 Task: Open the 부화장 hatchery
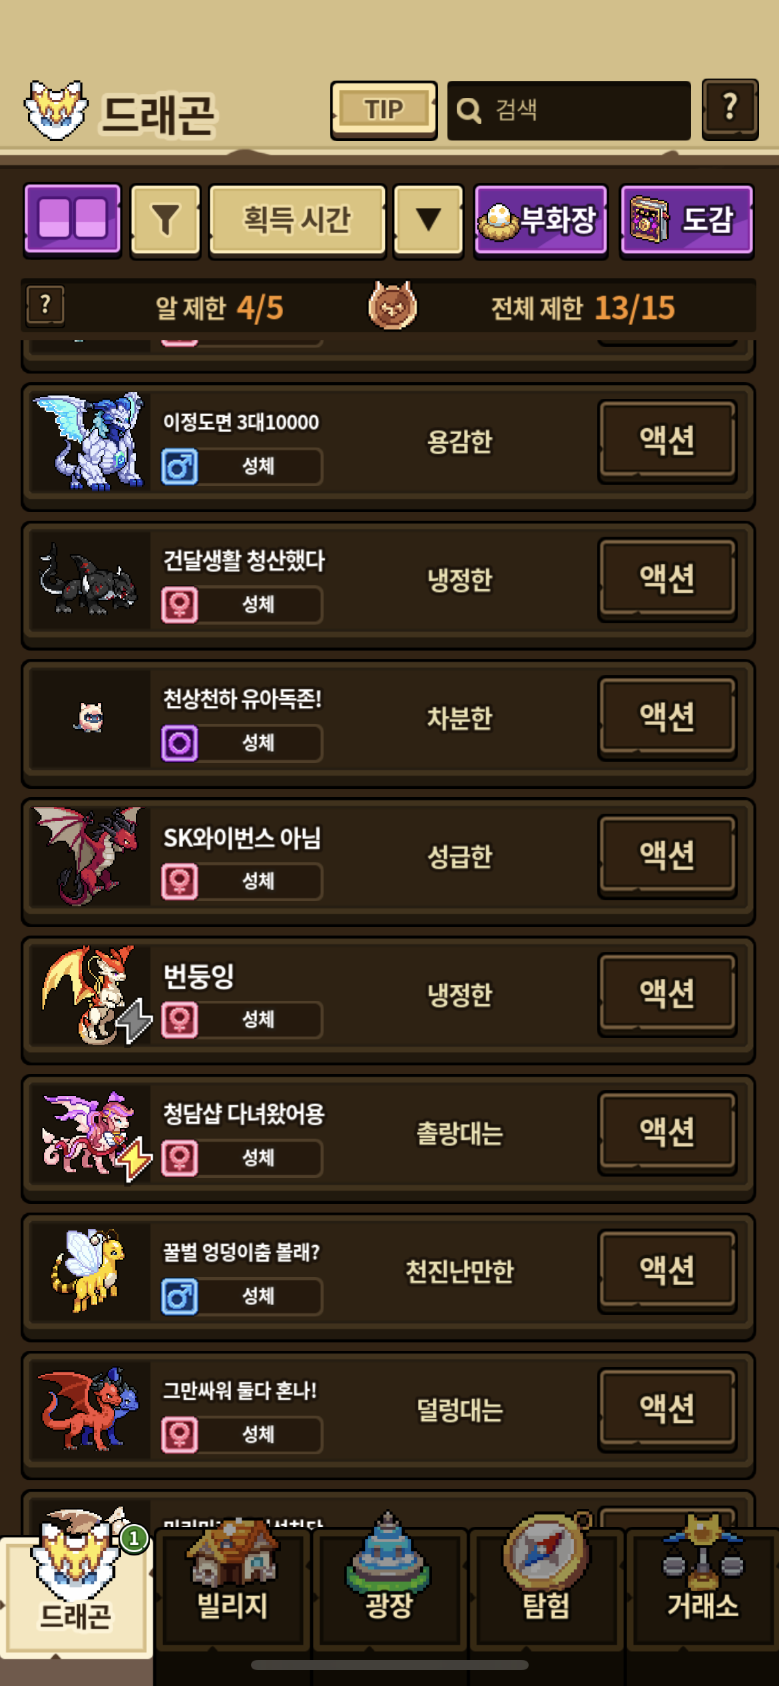[x=541, y=220]
